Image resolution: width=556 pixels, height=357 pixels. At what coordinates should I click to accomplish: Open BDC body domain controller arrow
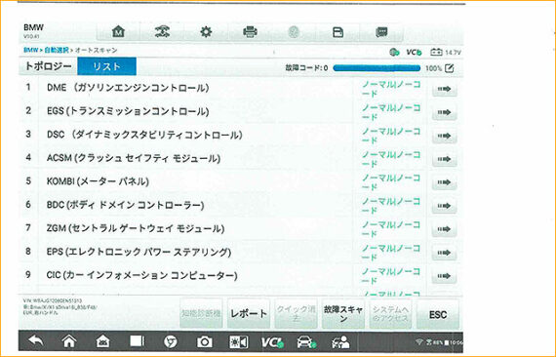pos(444,206)
